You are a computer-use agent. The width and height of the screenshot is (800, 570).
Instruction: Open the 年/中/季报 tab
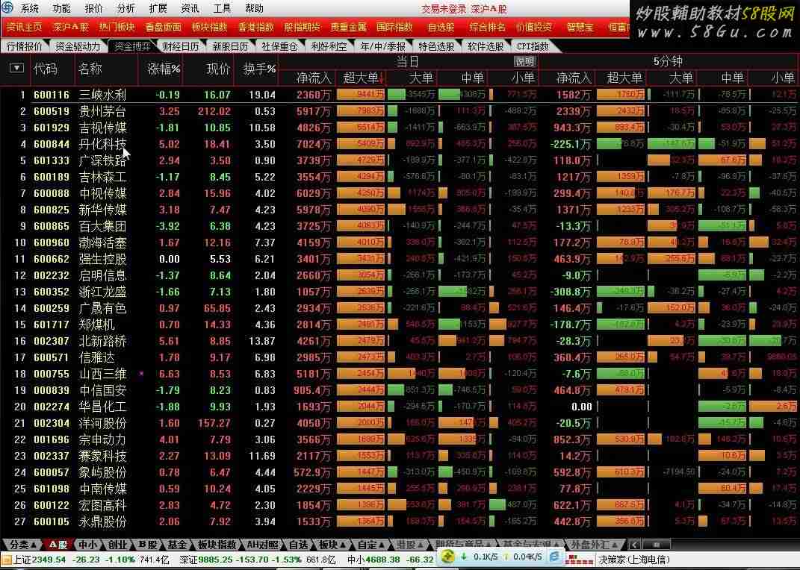click(x=382, y=46)
